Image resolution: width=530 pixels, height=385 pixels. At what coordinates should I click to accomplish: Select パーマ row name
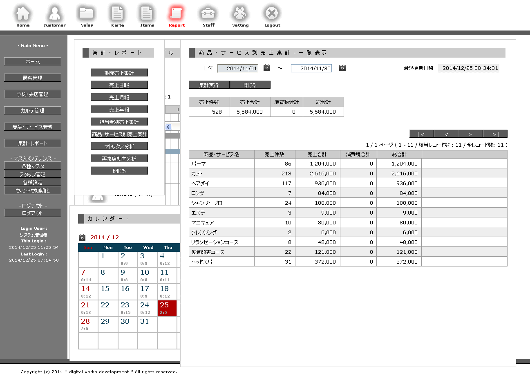pos(199,164)
